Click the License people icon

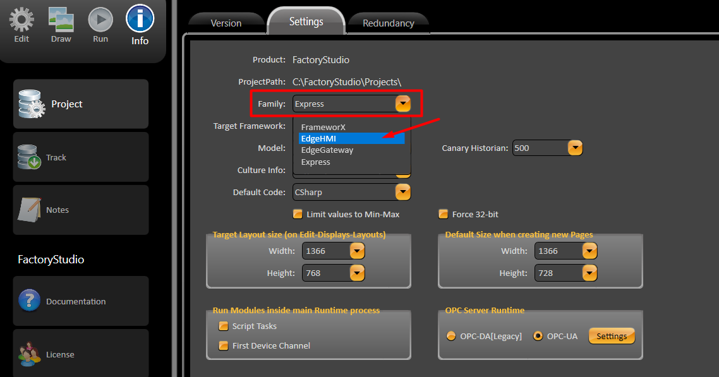29,354
